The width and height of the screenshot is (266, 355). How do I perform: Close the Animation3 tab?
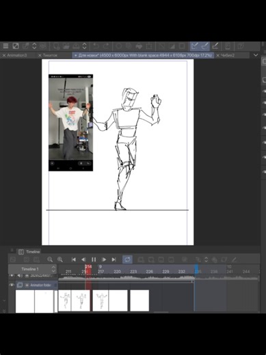4,55
